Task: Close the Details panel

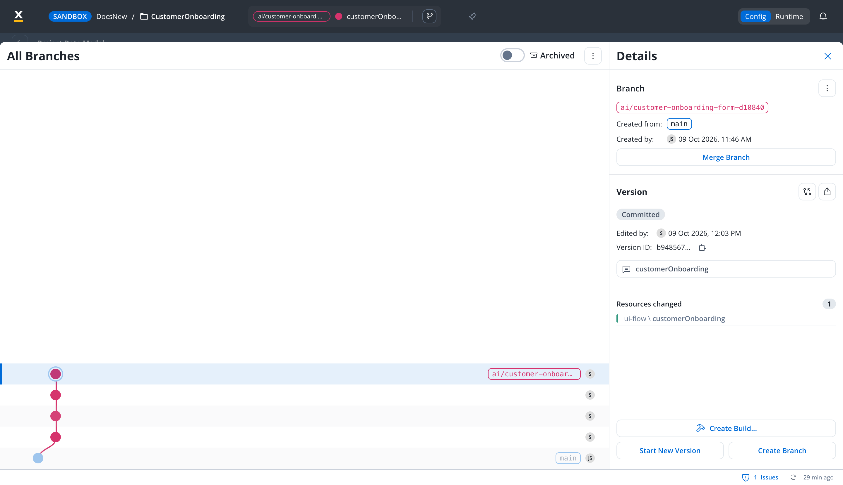Action: 828,56
